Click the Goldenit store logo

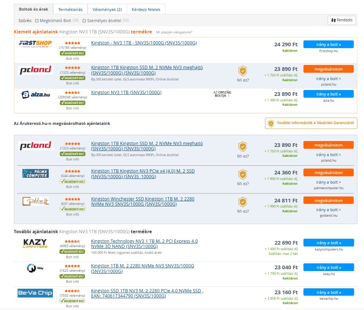tap(36, 201)
